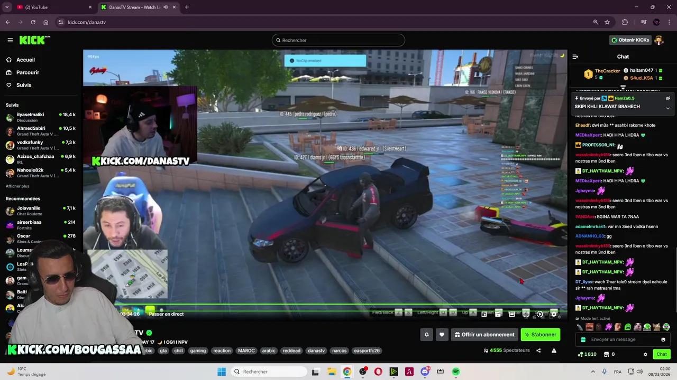This screenshot has height=380, width=677.
Task: Open the Windows Start menu
Action: tap(222, 372)
